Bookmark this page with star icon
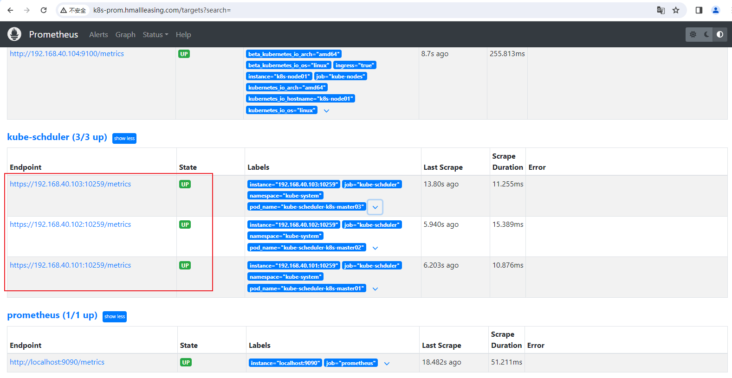Screen dimensions: 732x378 (x=676, y=10)
